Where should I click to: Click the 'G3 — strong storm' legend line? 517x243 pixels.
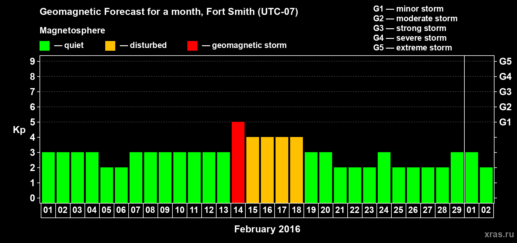point(410,28)
